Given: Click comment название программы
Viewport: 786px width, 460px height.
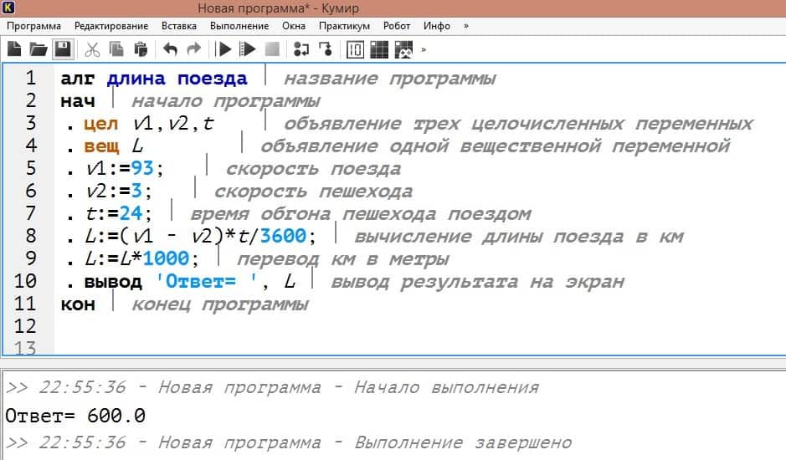Looking at the screenshot, I should point(390,78).
